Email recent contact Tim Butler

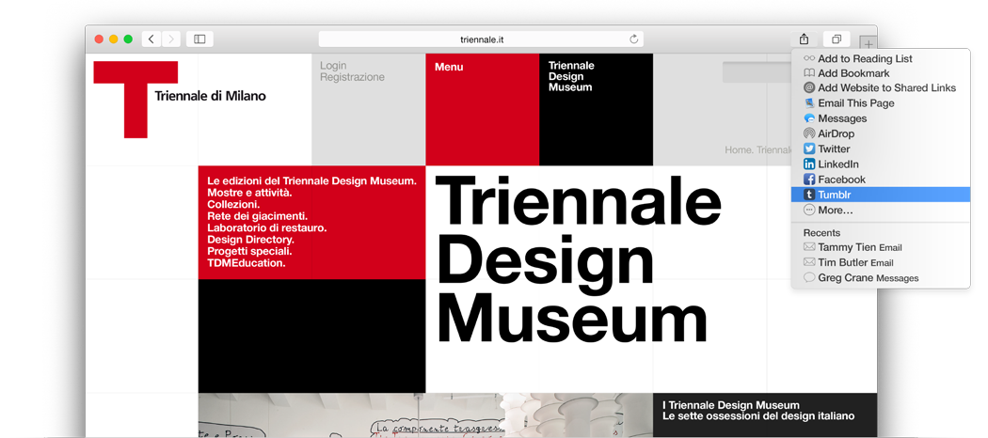point(880,262)
